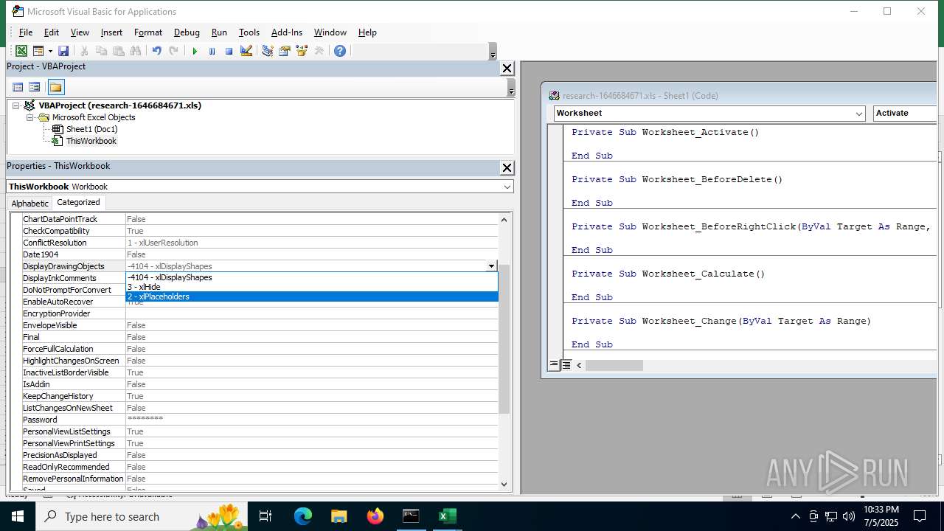The height and width of the screenshot is (531, 944).
Task: Open the Help menu
Action: (367, 32)
